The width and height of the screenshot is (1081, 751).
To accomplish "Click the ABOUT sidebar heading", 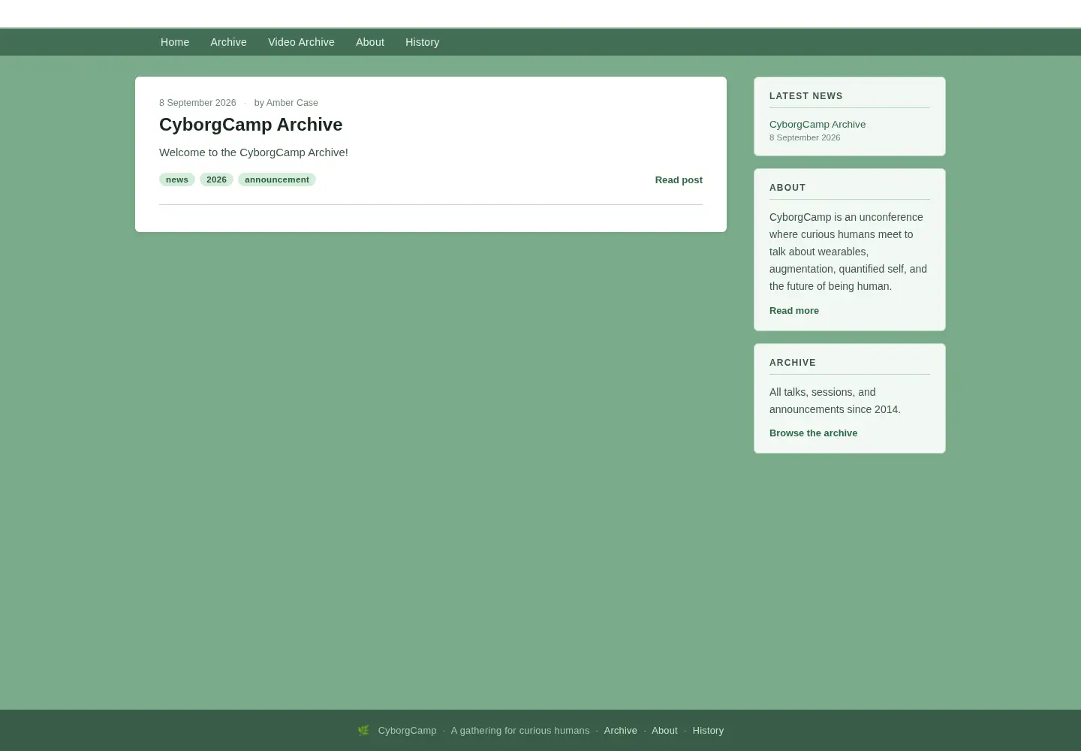I will (x=787, y=188).
